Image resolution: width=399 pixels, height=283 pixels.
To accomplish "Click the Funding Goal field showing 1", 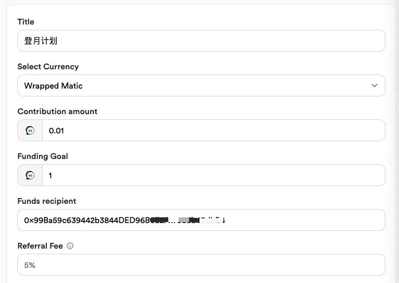I will [x=214, y=175].
